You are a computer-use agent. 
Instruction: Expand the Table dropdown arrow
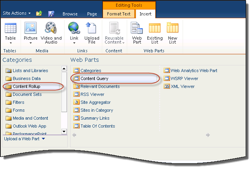coord(11,43)
